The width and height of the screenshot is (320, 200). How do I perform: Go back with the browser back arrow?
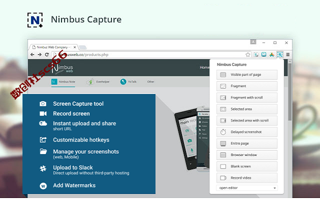pyautogui.click(x=32, y=54)
